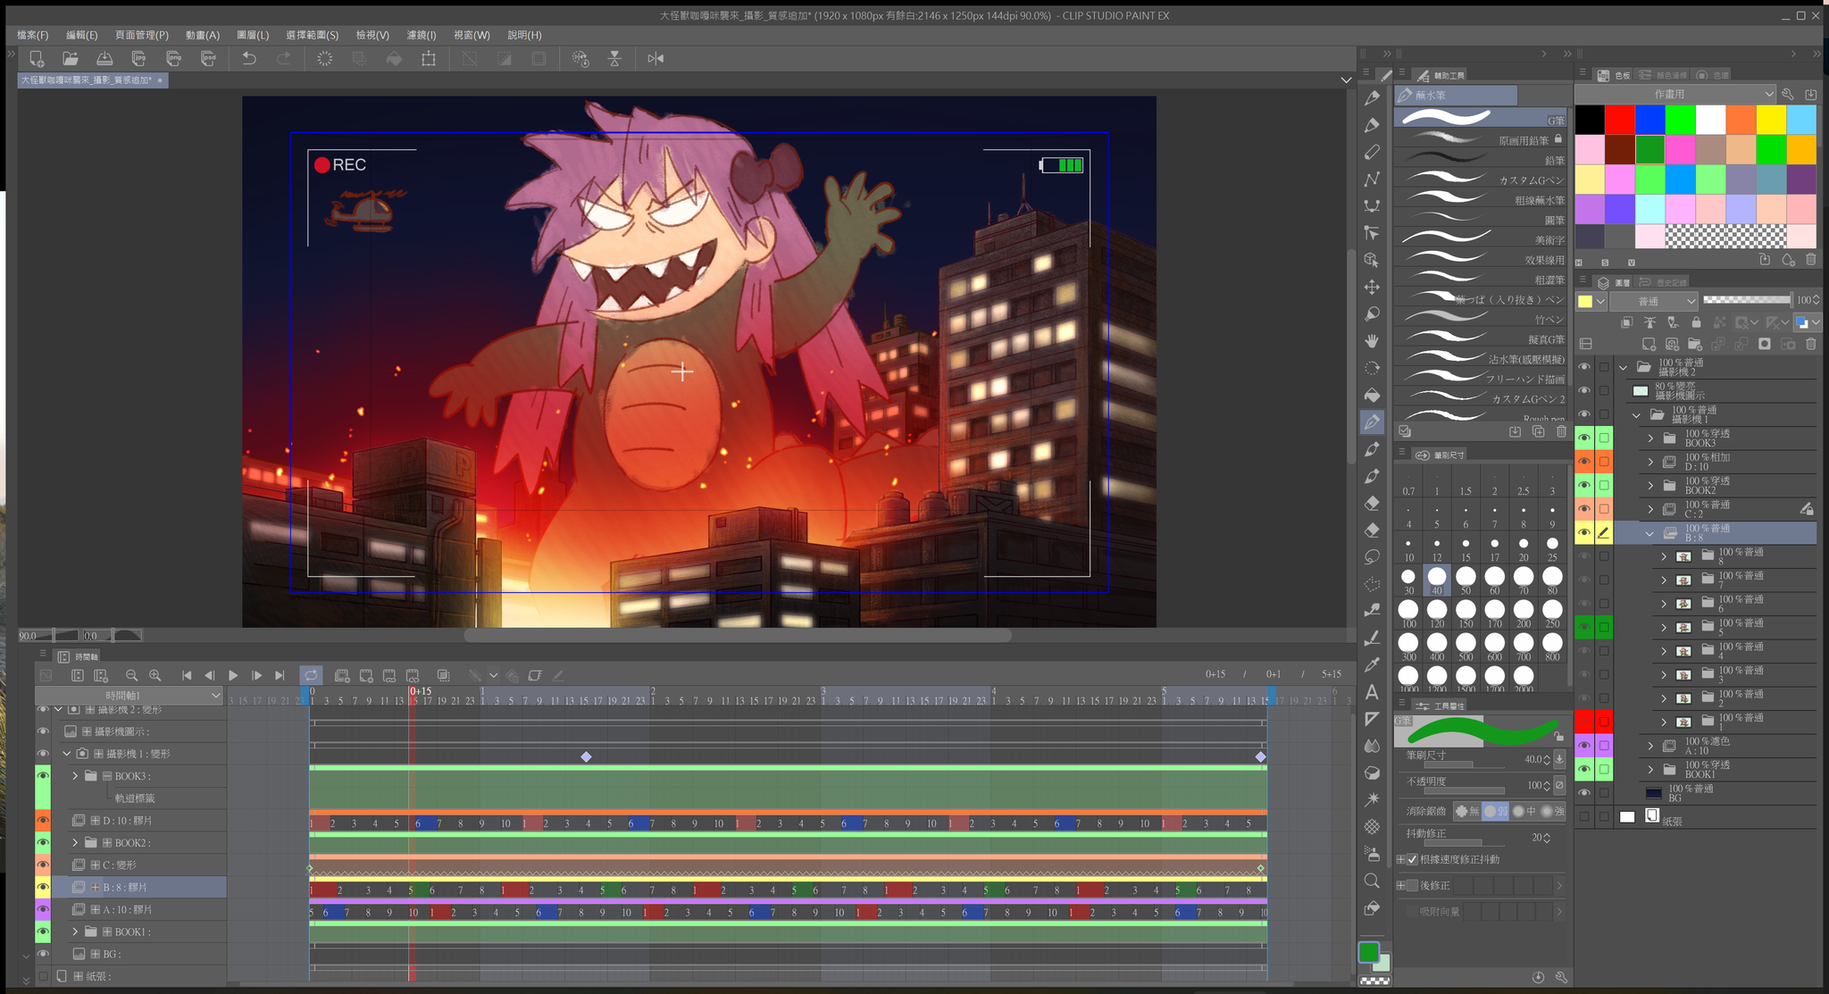Toggle eye for BOOK1 track in timeline

point(43,931)
